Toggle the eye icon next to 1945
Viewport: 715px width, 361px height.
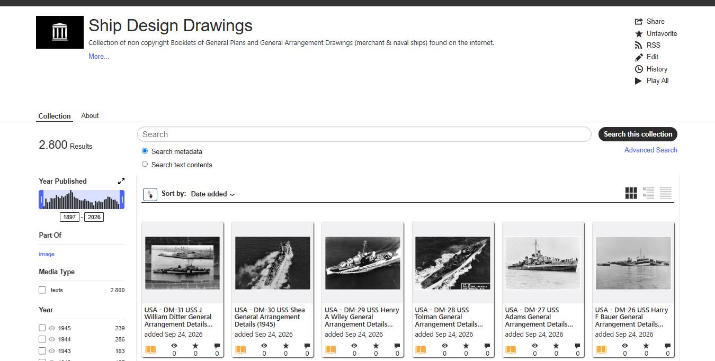point(52,328)
